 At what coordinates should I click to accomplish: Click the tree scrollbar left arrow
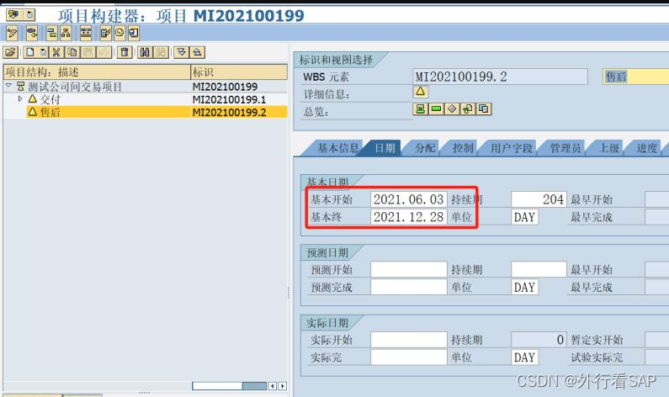pos(272,386)
